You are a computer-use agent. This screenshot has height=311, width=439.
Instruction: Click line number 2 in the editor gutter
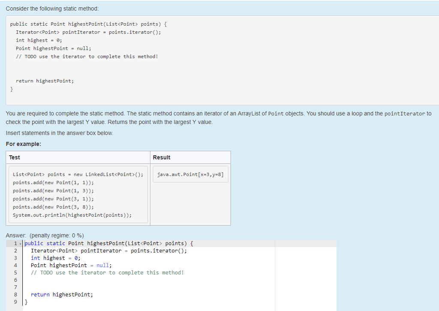click(x=15, y=251)
